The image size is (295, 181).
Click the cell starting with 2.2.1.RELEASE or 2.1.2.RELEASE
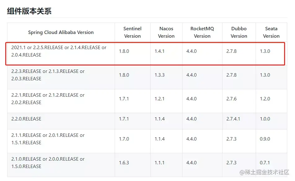pos(61,101)
